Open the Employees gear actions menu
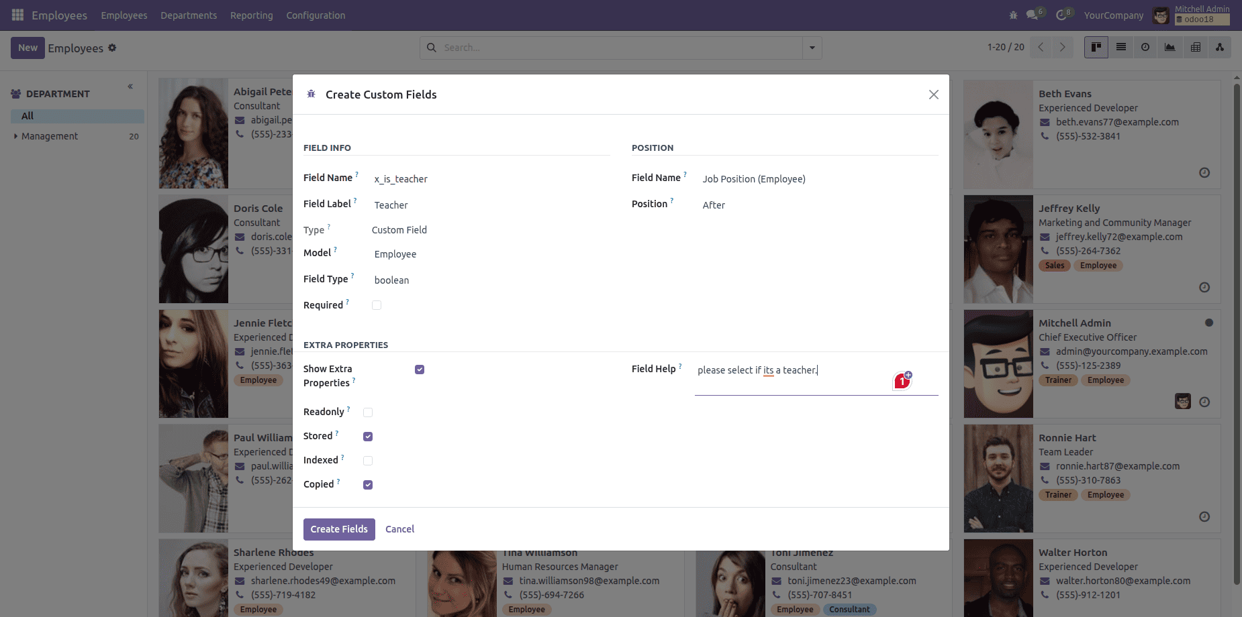The image size is (1242, 617). point(112,48)
